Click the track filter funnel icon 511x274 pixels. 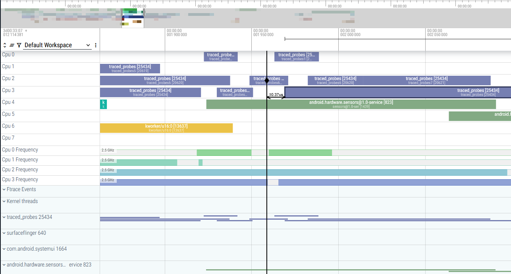point(19,45)
